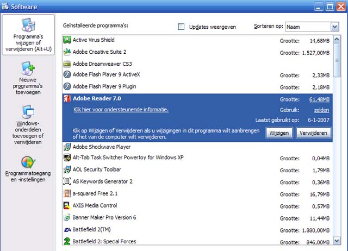
Task: Open Klik hier voor ondersteunende informatie link
Action: pos(121,110)
